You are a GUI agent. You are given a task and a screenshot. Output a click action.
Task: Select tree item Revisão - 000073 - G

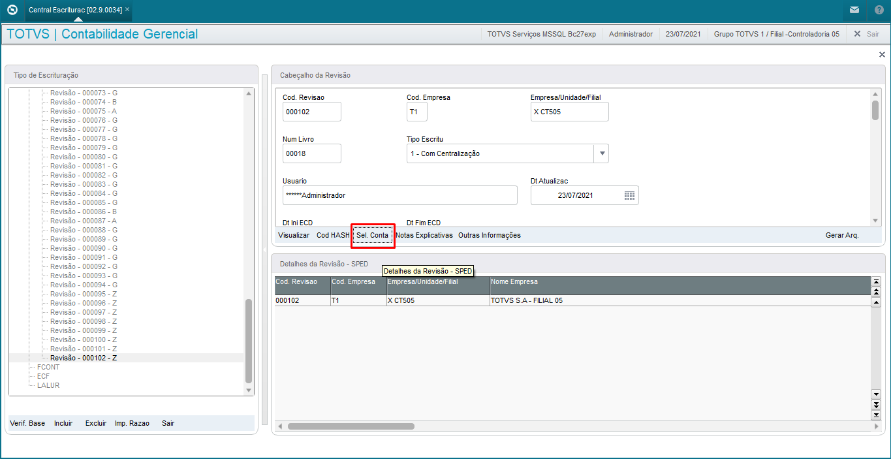[x=84, y=93]
